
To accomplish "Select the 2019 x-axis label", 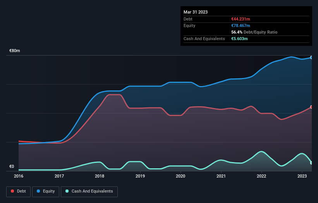I will coord(140,176).
